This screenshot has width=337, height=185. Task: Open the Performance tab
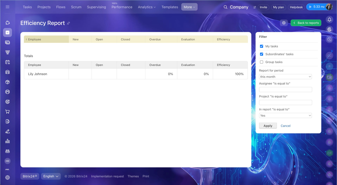pyautogui.click(x=122, y=7)
